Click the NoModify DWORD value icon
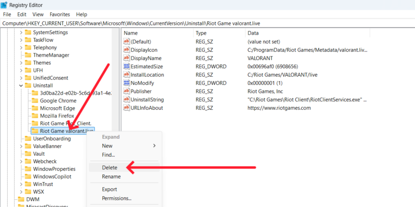Image resolution: width=415 pixels, height=207 pixels. [x=127, y=83]
